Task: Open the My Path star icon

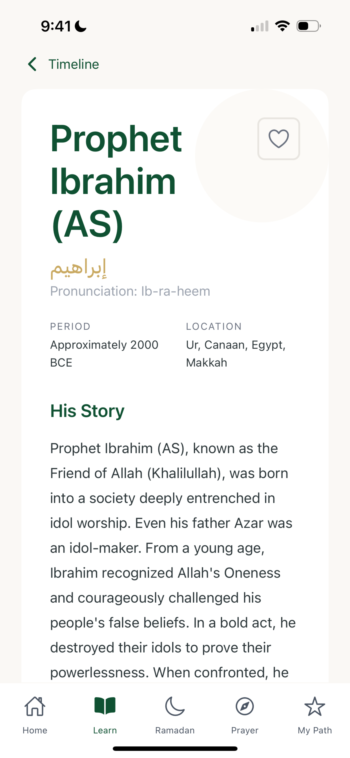Action: click(x=315, y=706)
